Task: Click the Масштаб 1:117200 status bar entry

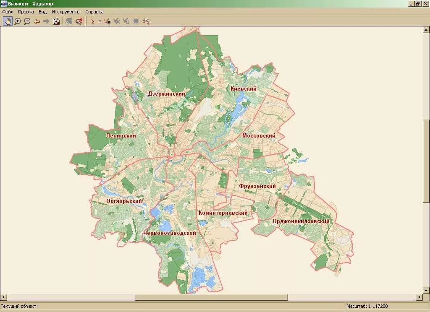Action: [367, 306]
